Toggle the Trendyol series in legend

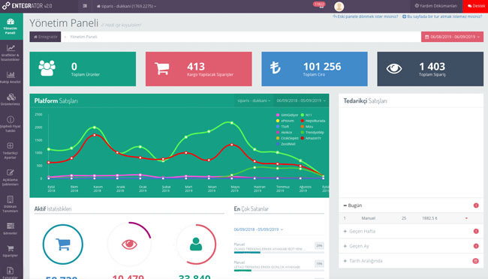(x=312, y=133)
